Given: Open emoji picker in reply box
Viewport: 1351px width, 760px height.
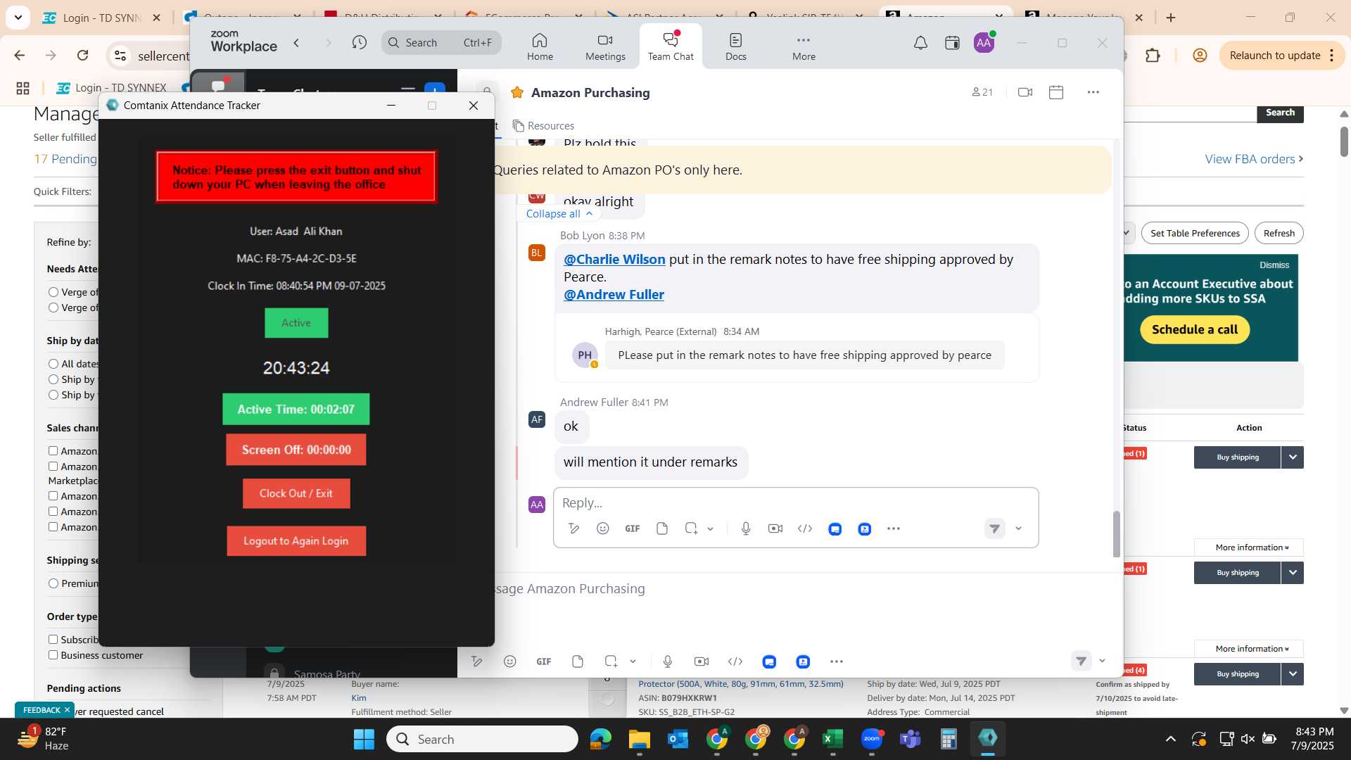Looking at the screenshot, I should (x=603, y=528).
